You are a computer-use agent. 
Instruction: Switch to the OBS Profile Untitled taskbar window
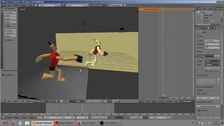[x=110, y=123]
